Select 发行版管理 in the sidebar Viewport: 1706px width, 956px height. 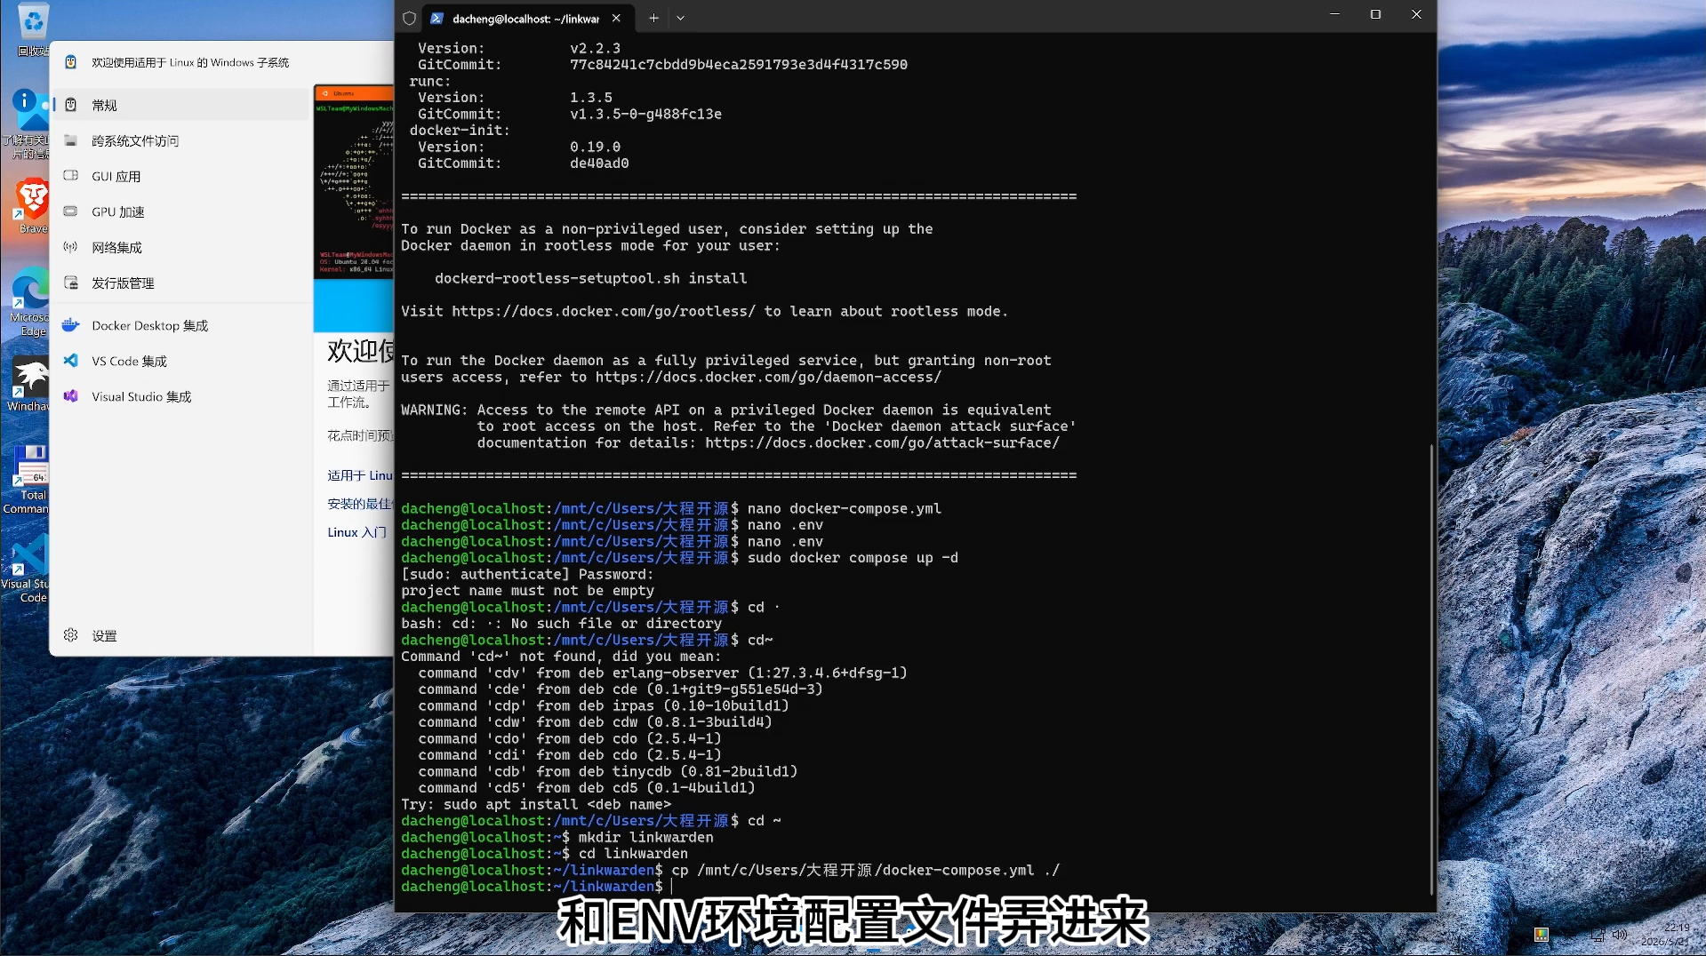click(x=180, y=283)
